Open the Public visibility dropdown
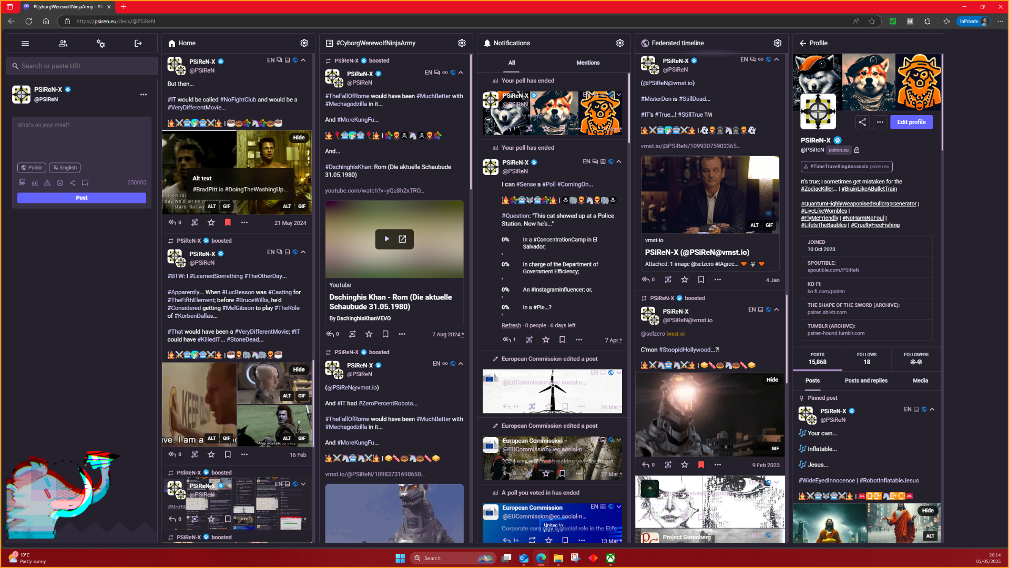 (x=32, y=168)
